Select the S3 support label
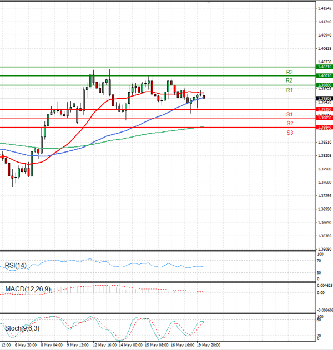Image resolution: width=333 pixels, height=350 pixels. tap(290, 133)
